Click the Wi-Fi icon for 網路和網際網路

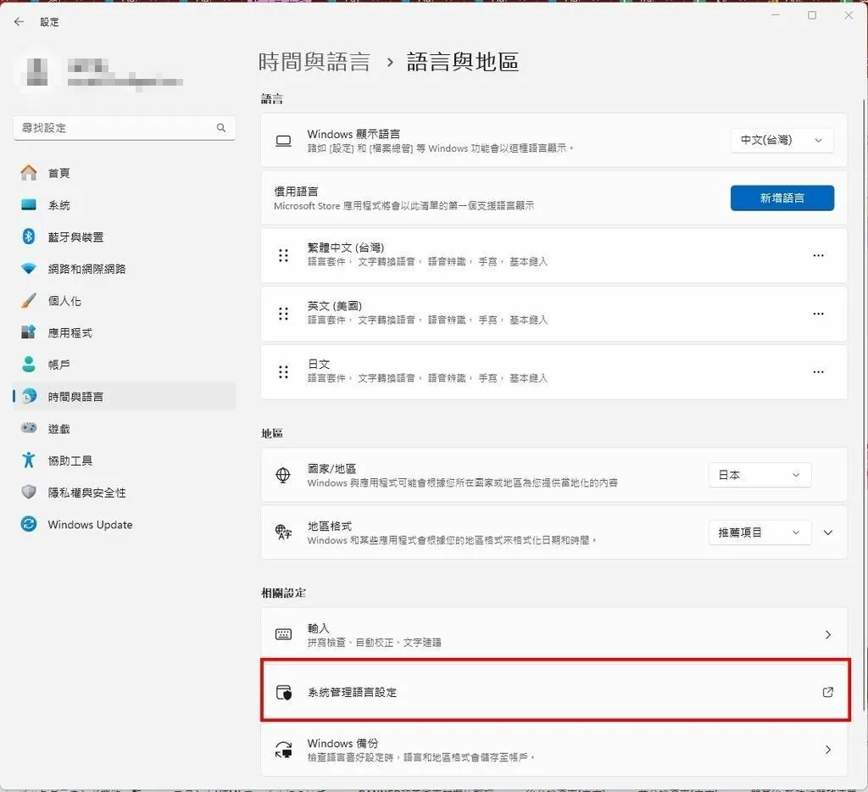29,269
